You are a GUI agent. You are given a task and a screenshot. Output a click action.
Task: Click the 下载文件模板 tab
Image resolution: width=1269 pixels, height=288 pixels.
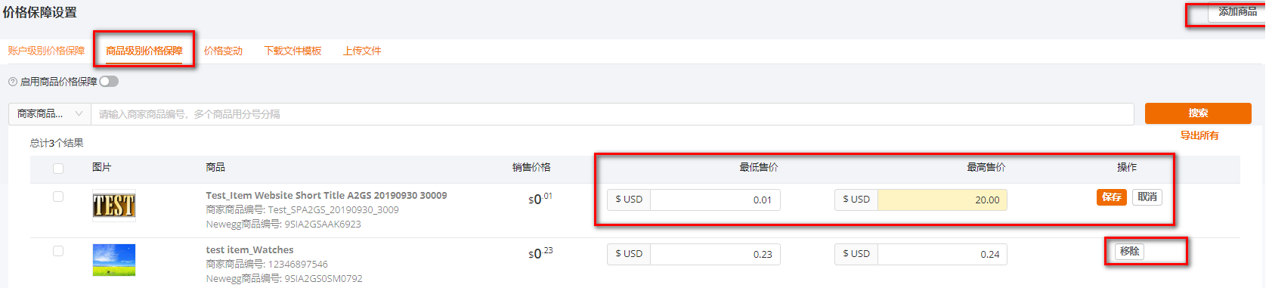click(x=292, y=51)
